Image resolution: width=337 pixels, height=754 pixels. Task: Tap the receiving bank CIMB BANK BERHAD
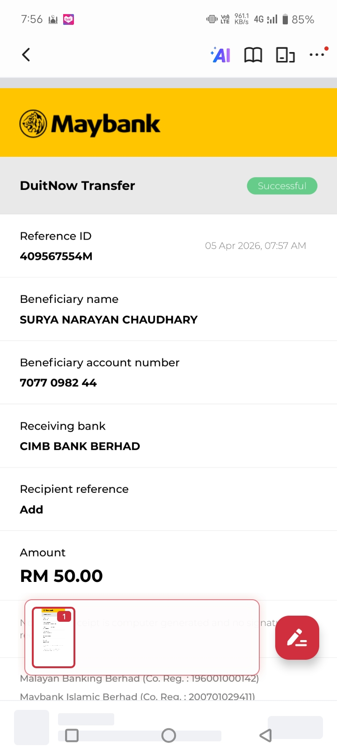click(x=80, y=446)
